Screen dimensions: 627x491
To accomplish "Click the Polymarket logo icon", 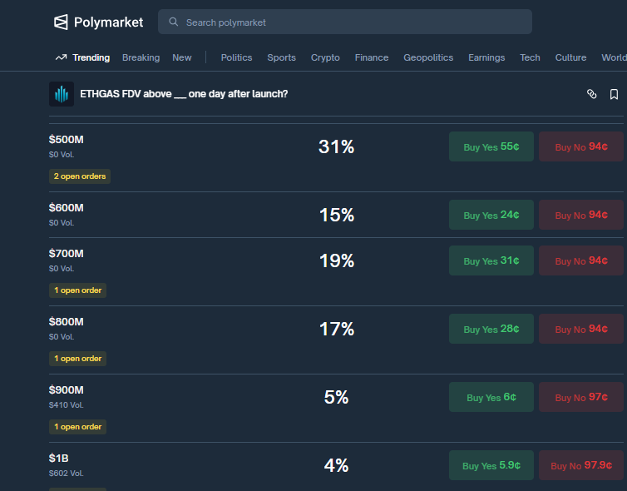I will point(61,22).
